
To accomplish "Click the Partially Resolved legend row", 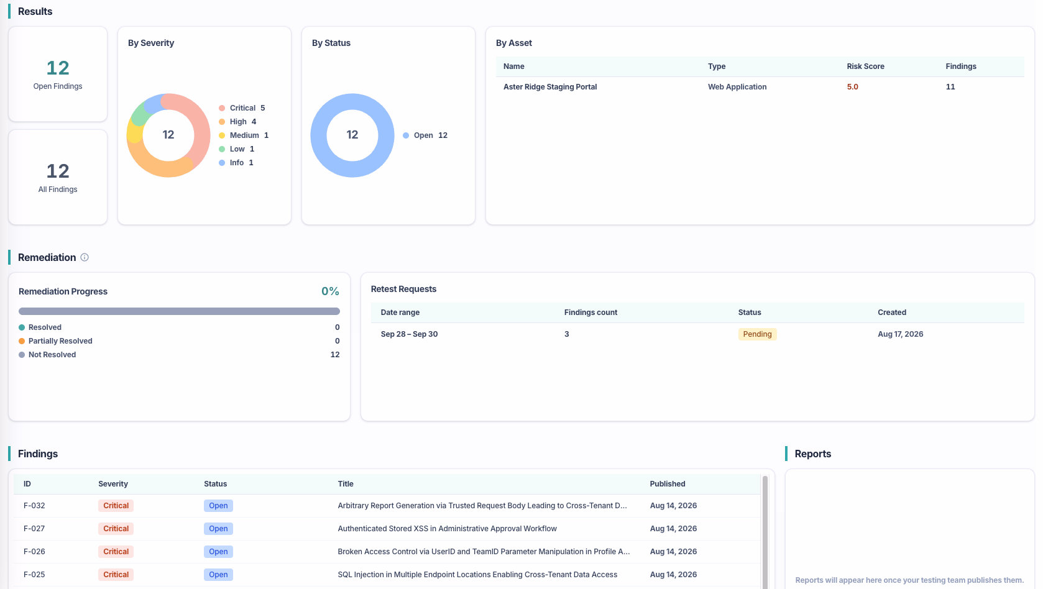I will [179, 341].
